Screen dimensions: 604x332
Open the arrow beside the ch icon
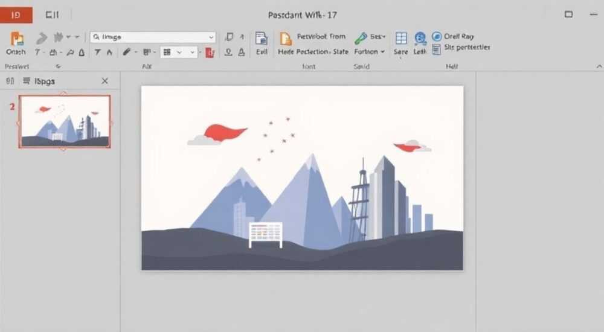click(x=61, y=53)
